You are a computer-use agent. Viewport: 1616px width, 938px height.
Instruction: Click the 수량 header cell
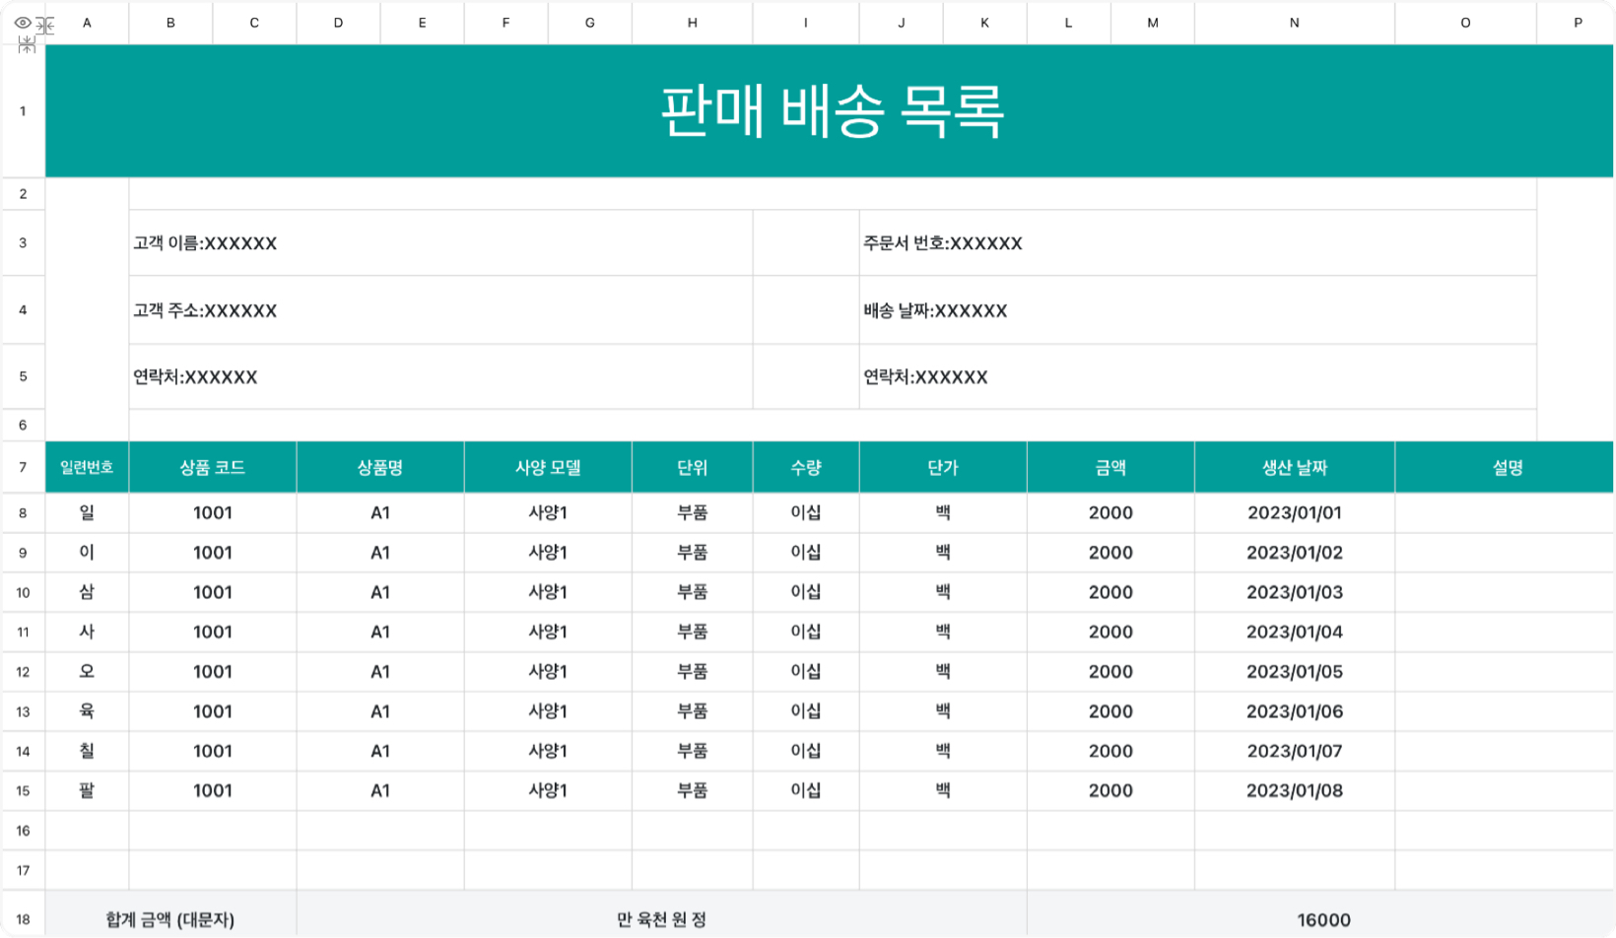pyautogui.click(x=806, y=467)
